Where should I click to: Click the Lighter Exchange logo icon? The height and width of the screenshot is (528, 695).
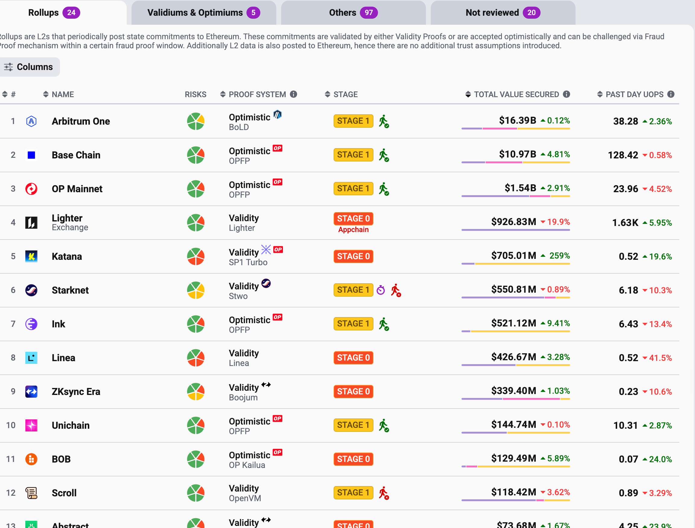(31, 223)
